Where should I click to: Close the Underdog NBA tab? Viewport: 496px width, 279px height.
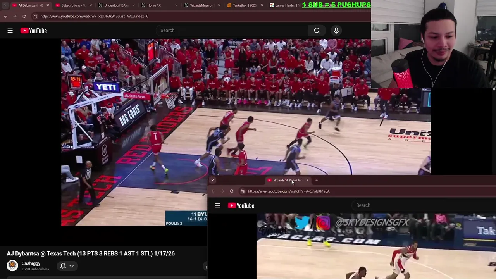pos(134,5)
